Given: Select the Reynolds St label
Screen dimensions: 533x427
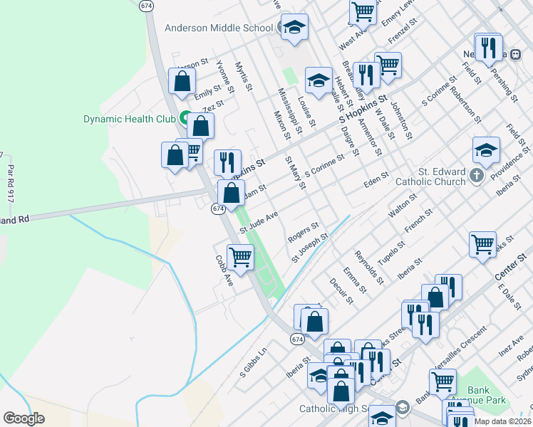Looking at the screenshot, I should [369, 268].
